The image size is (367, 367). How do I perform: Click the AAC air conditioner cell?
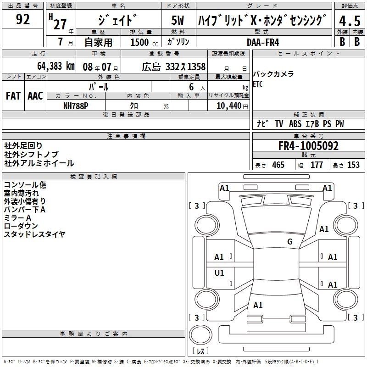pos(35,96)
